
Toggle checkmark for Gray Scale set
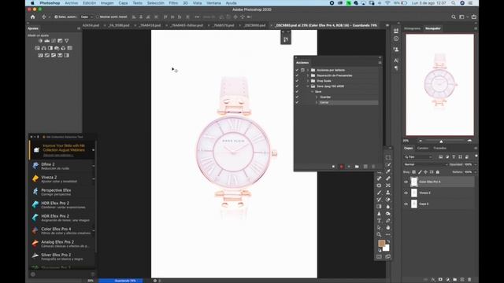coord(297,81)
